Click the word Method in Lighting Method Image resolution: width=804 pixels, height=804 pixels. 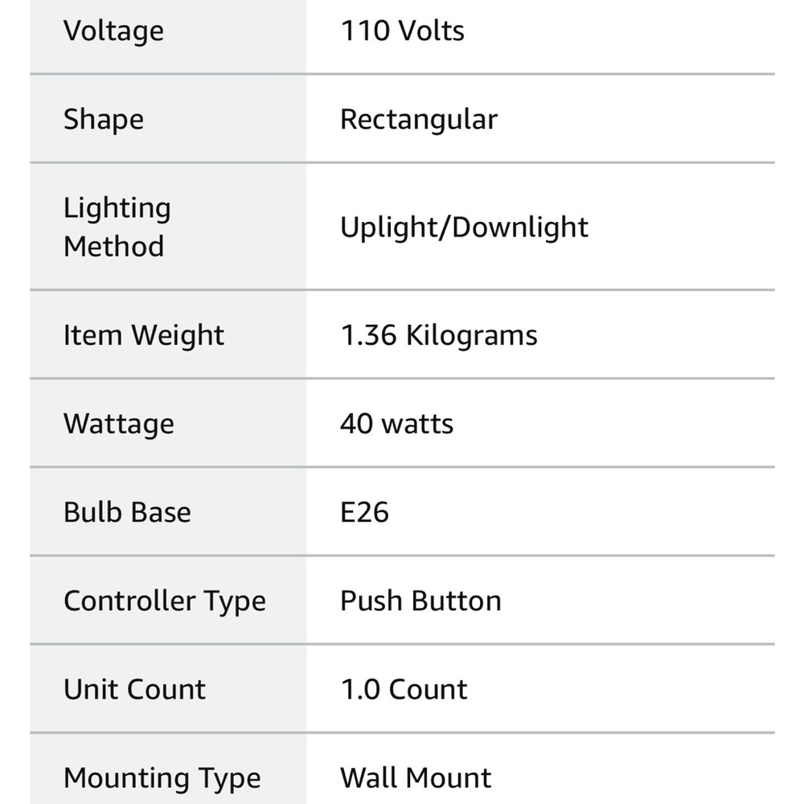(x=114, y=247)
